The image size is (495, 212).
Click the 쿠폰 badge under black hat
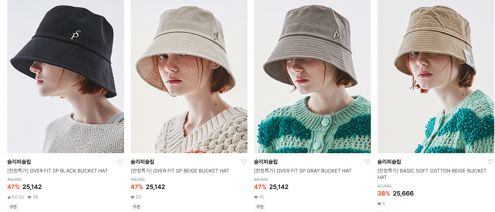13,207
